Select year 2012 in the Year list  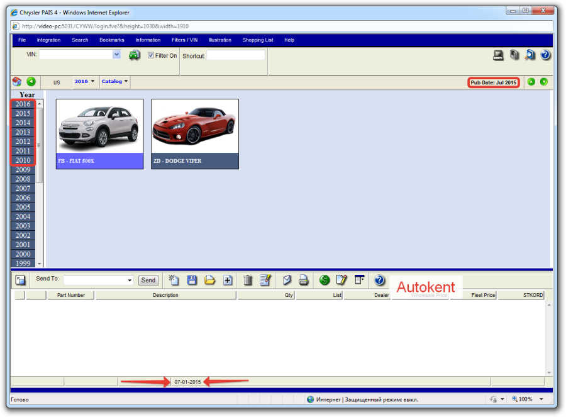(23, 142)
